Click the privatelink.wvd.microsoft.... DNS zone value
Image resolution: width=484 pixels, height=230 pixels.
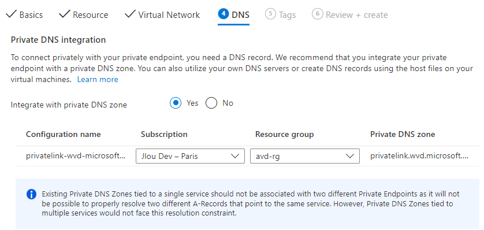419,156
